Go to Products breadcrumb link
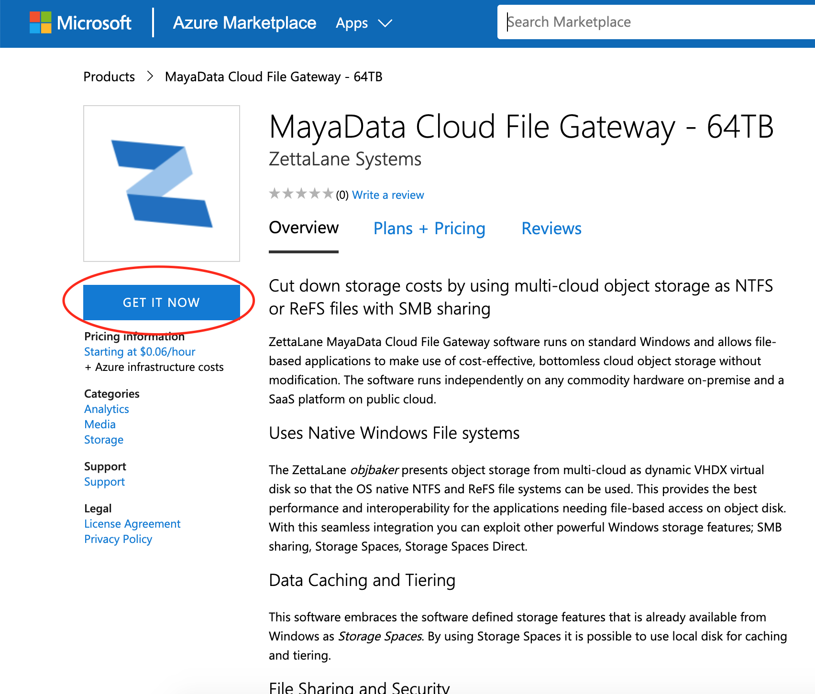The width and height of the screenshot is (815, 694). [109, 76]
